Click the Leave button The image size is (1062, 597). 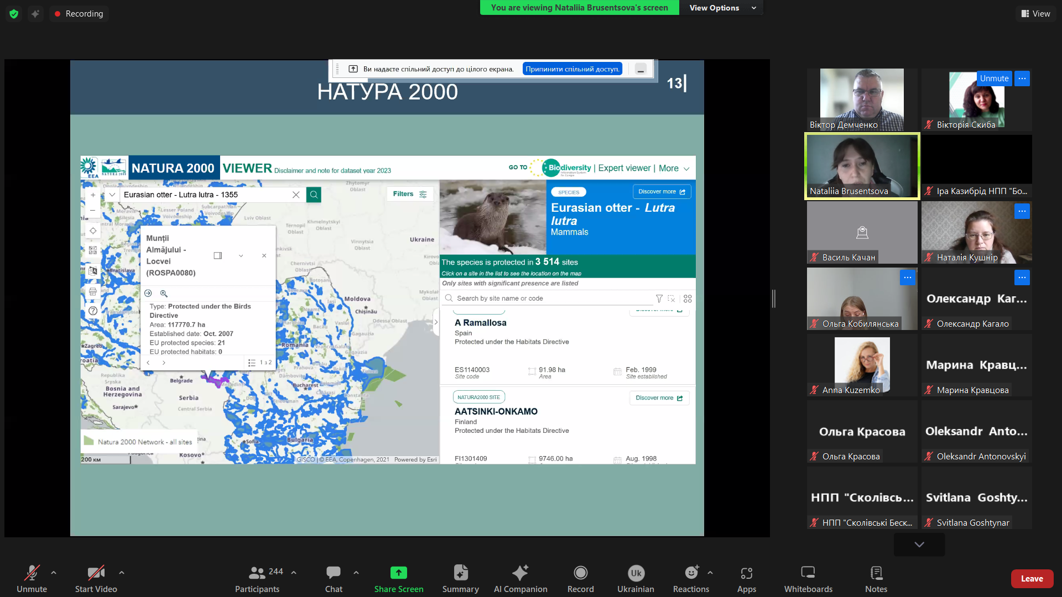(x=1032, y=578)
